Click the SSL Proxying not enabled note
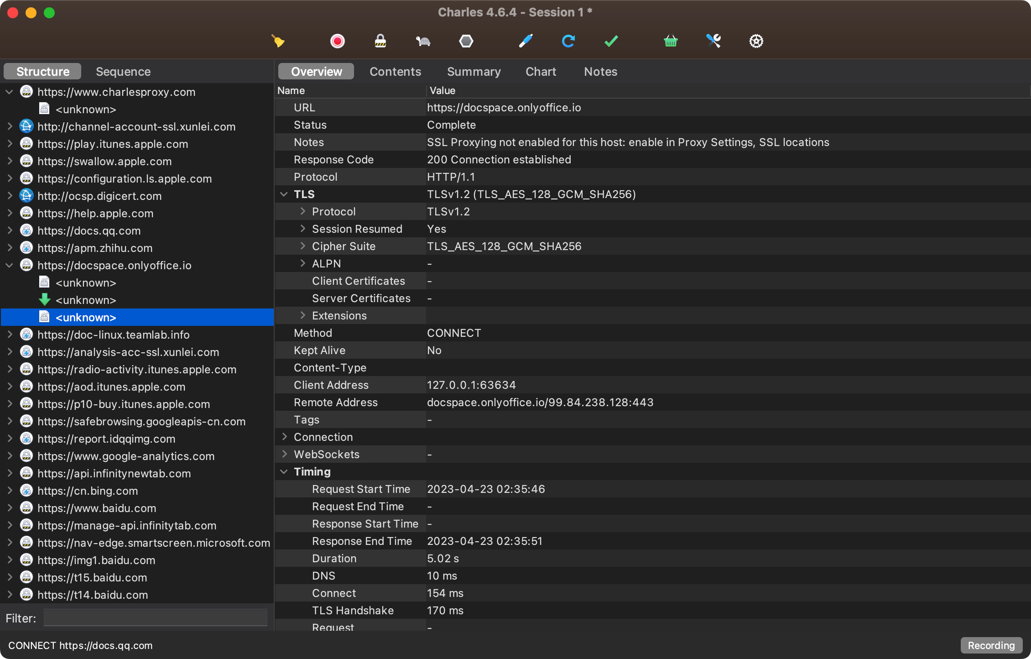The height and width of the screenshot is (659, 1031). click(628, 142)
